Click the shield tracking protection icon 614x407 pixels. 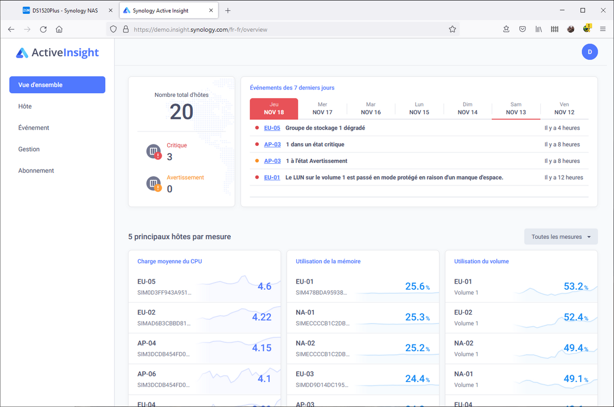114,30
